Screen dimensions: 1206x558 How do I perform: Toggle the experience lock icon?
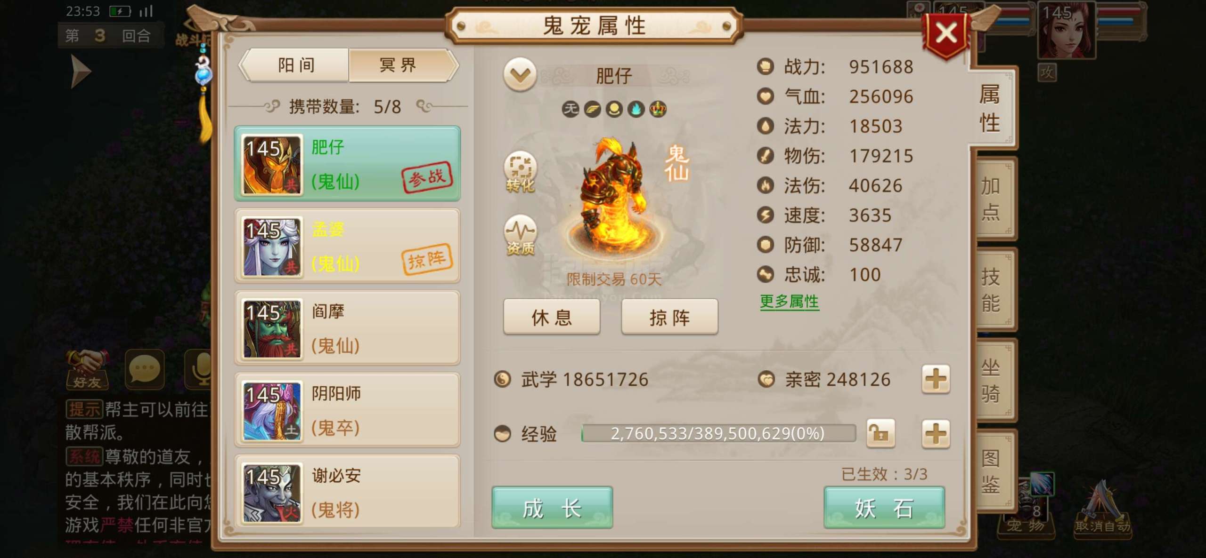click(880, 433)
